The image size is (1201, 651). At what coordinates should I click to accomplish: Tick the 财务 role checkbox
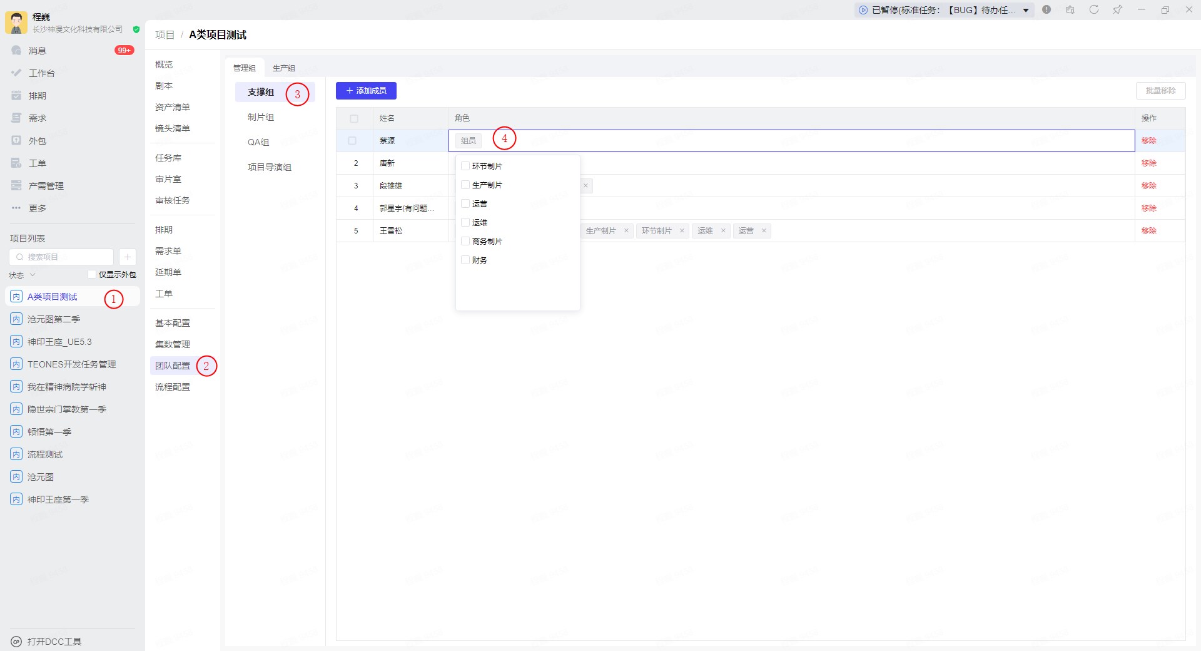click(x=465, y=260)
